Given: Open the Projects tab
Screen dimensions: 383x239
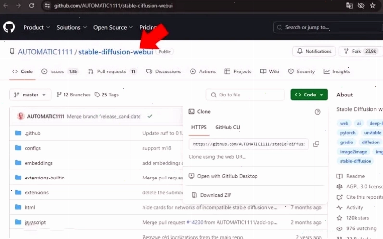Looking at the screenshot, I should 238,72.
